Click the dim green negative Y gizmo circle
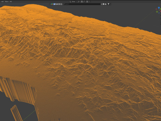 coord(157,12)
